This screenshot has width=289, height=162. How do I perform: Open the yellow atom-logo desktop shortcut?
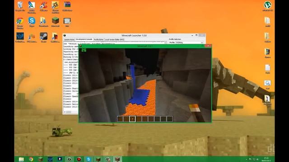[55, 7]
